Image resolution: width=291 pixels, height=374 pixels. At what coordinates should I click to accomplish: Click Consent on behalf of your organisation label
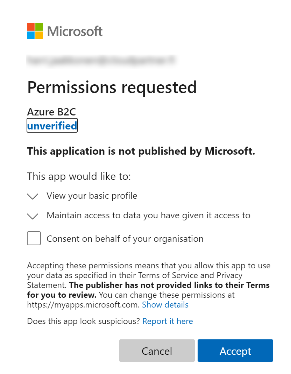125,239
